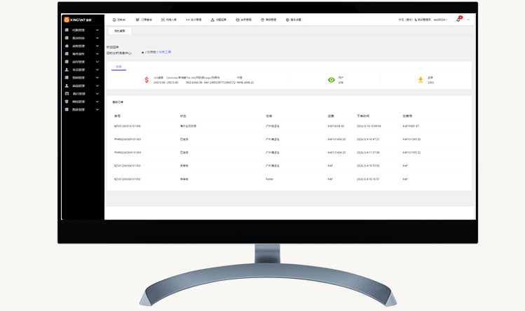This screenshot has width=525, height=311.
Task: Click the warning triangle icon in top navigation
Action: click(x=213, y=20)
